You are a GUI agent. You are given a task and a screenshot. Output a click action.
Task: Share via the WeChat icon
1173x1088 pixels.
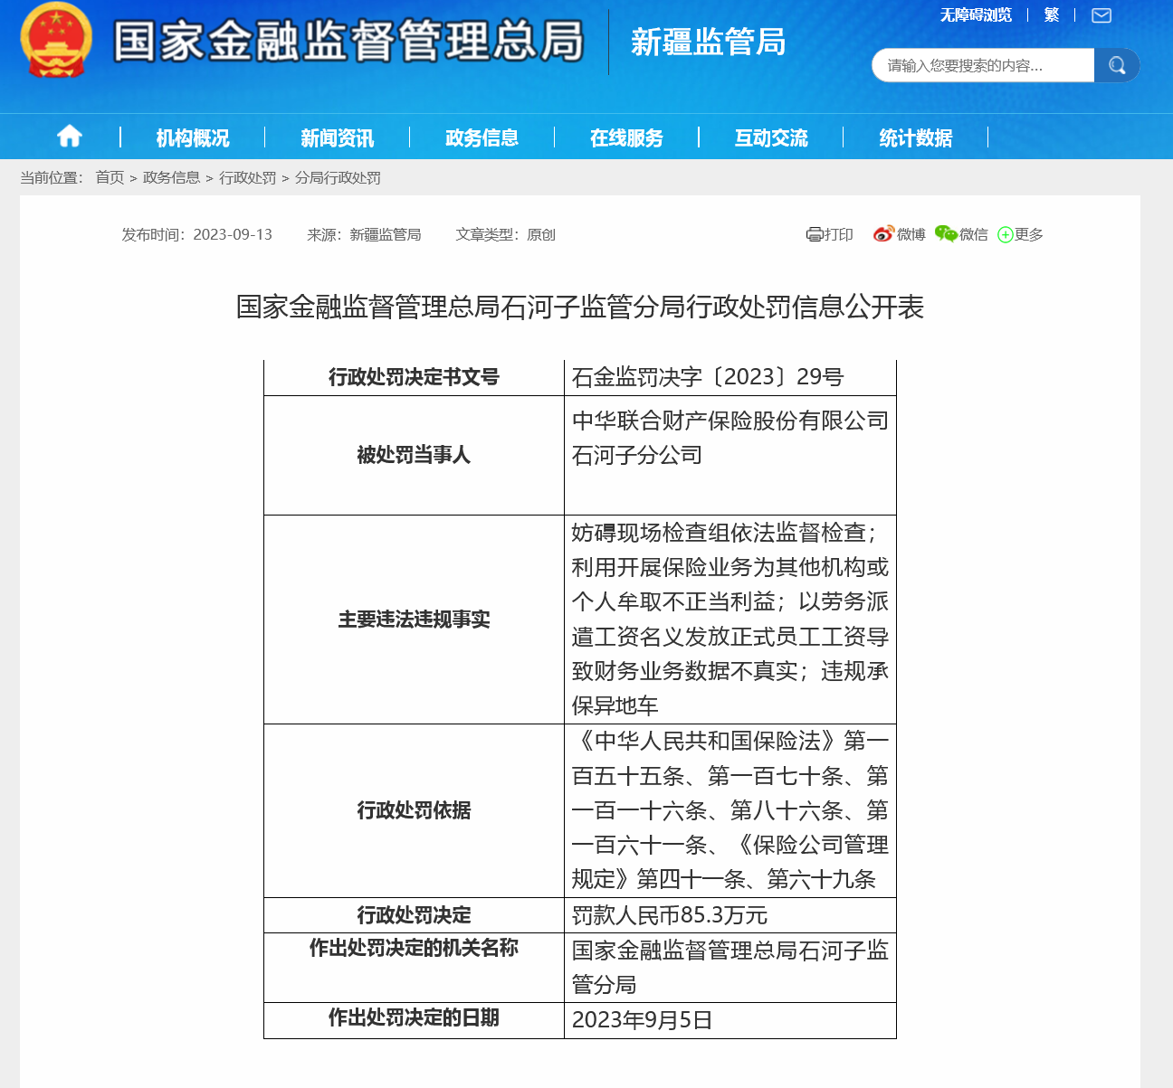(946, 234)
